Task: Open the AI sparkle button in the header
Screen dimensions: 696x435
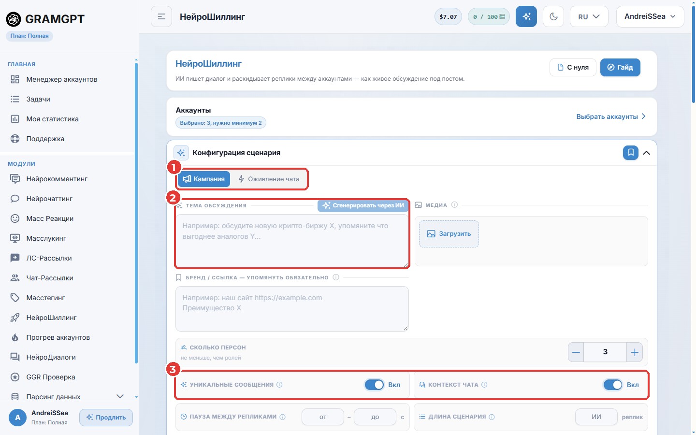Action: [526, 16]
